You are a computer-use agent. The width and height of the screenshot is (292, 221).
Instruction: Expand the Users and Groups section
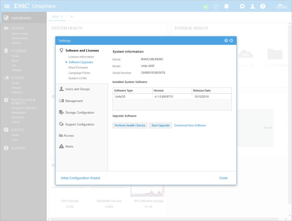click(x=77, y=89)
